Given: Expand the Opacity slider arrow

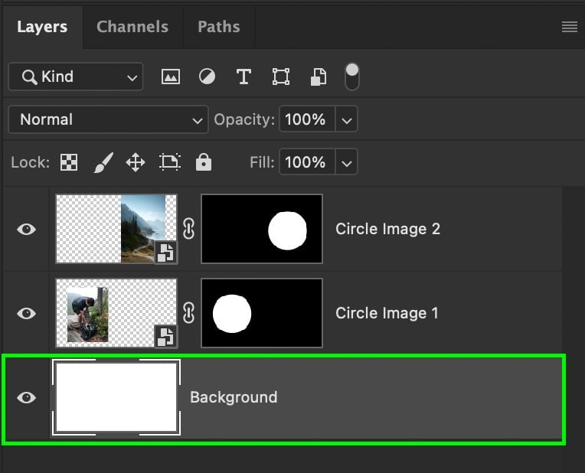Looking at the screenshot, I should click(347, 119).
